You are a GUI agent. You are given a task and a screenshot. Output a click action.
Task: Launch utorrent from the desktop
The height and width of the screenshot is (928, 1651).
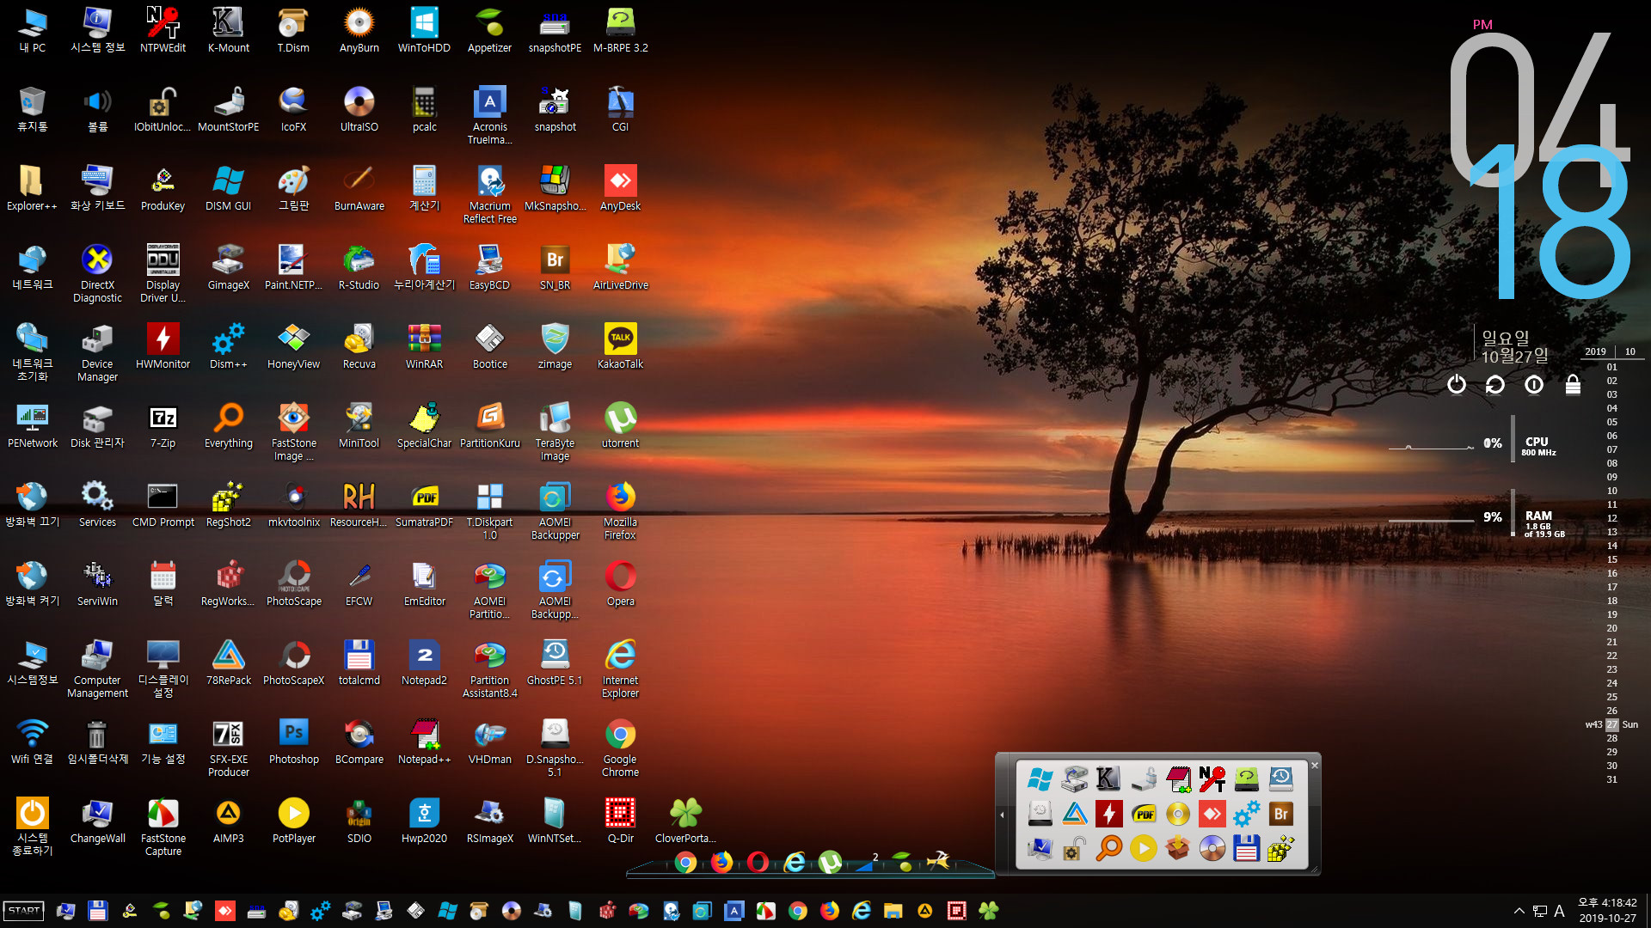(x=620, y=425)
